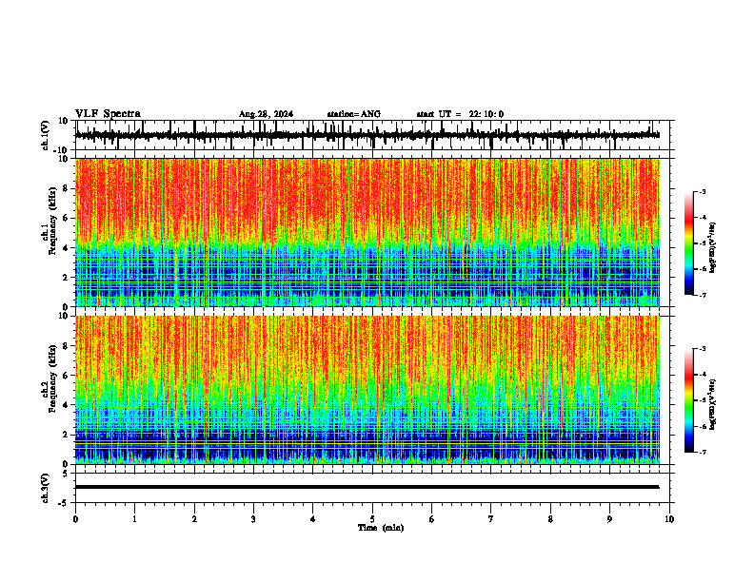Click the "ch.1 Frequency (kHz)" axis label
The width and height of the screenshot is (754, 582).
[x=50, y=221]
